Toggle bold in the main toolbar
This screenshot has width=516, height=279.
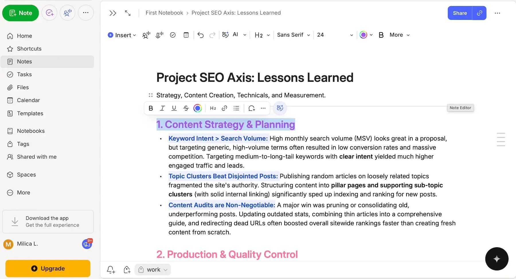[x=381, y=35]
